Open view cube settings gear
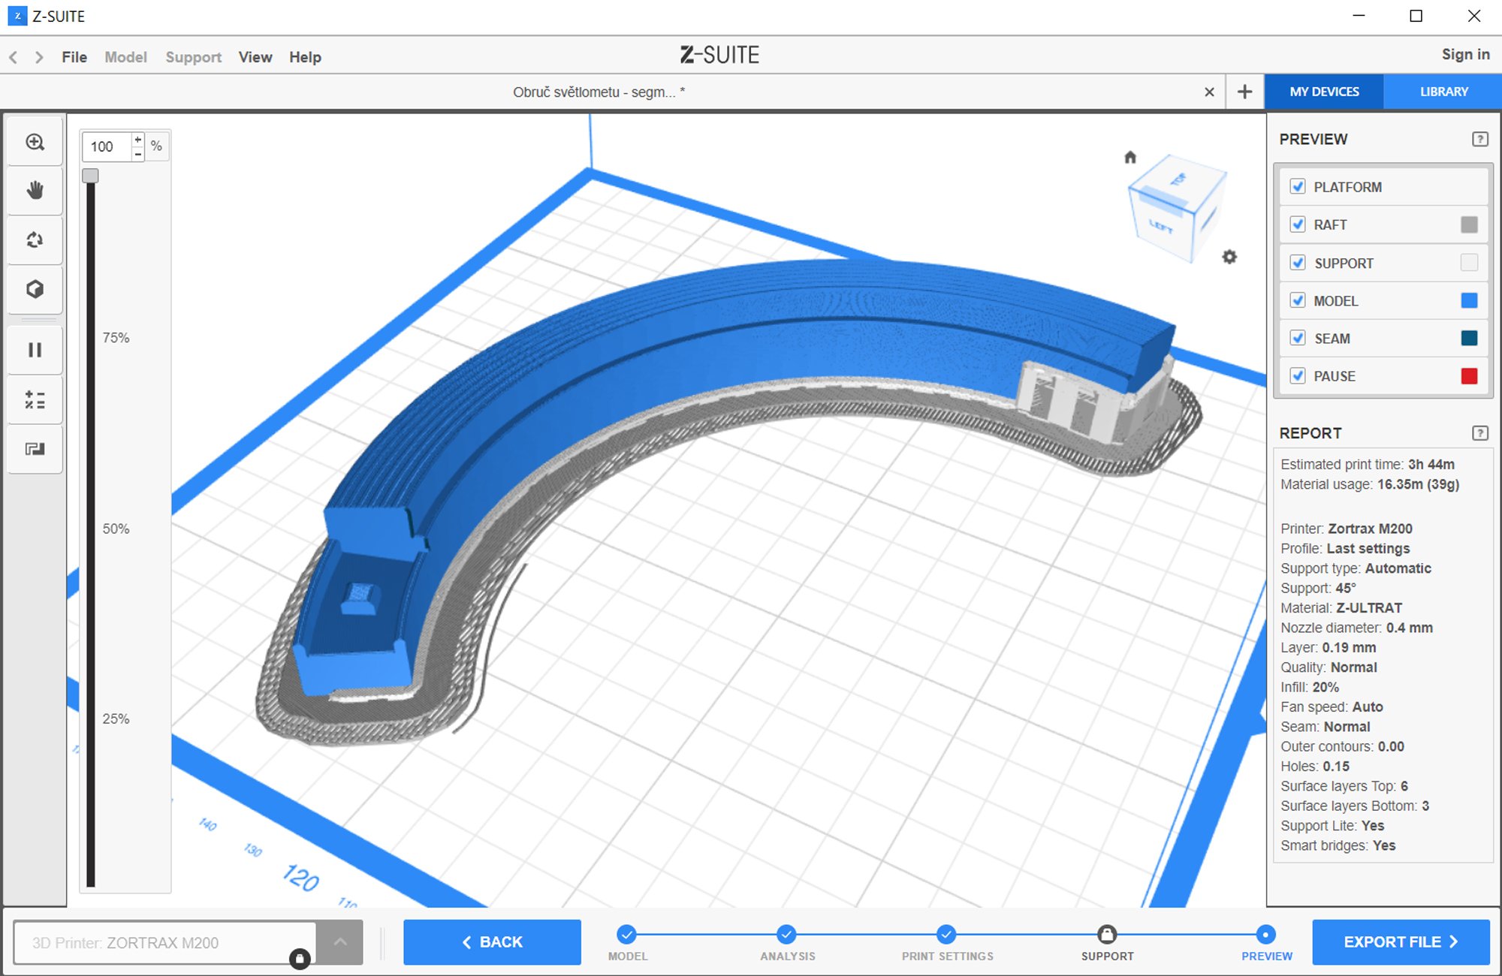The image size is (1502, 976). (x=1229, y=257)
